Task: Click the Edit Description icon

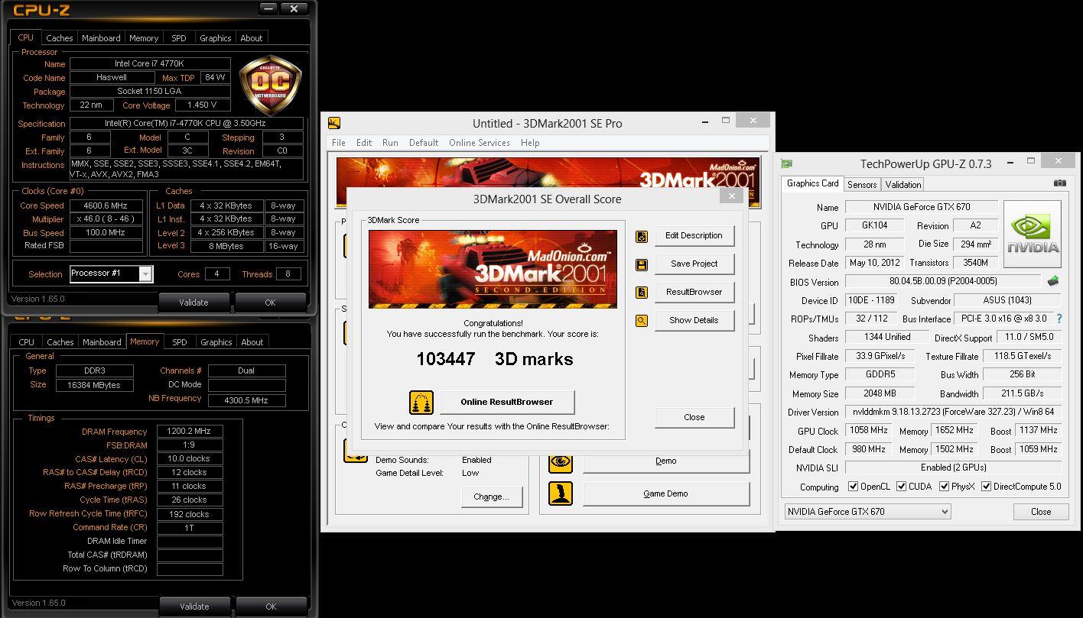Action: coord(642,236)
